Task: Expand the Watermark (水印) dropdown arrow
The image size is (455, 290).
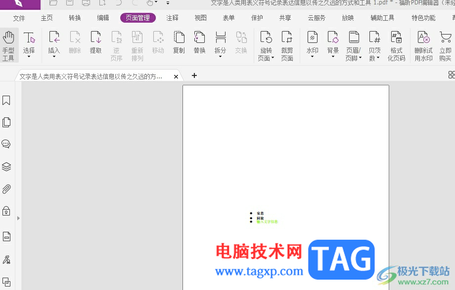Action: [x=312, y=56]
